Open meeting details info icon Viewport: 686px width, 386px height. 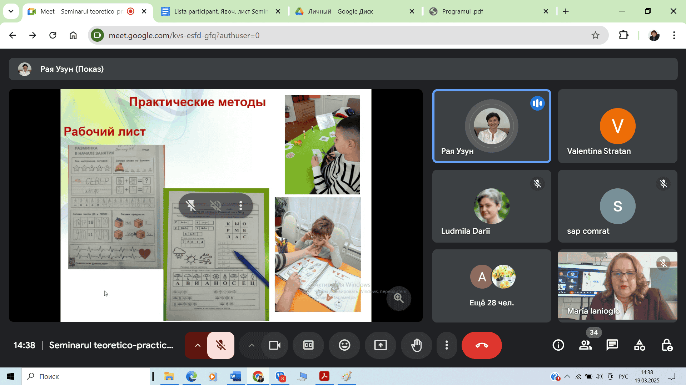point(558,345)
